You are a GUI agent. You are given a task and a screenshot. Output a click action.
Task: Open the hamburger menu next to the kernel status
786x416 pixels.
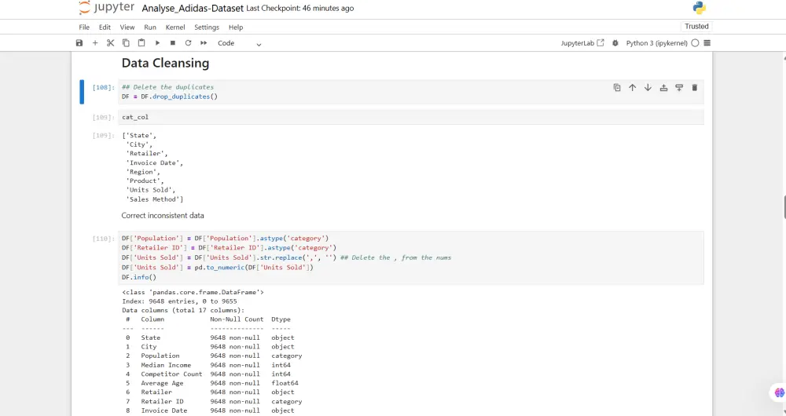(707, 43)
